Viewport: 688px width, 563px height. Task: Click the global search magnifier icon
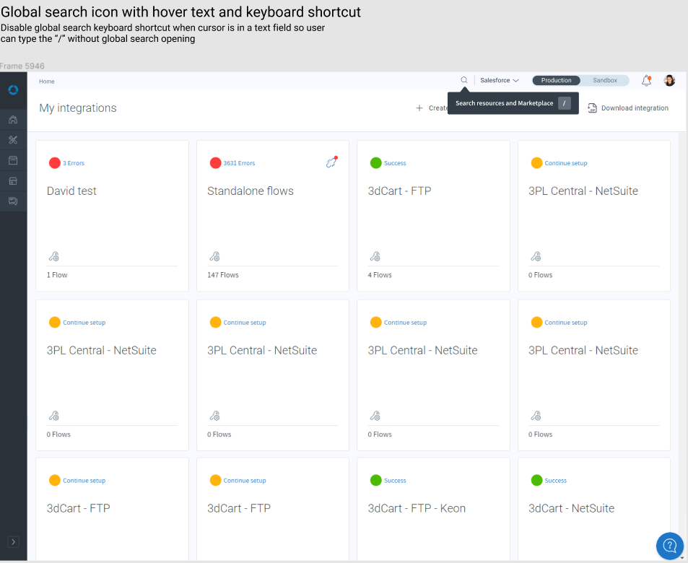[x=464, y=80]
